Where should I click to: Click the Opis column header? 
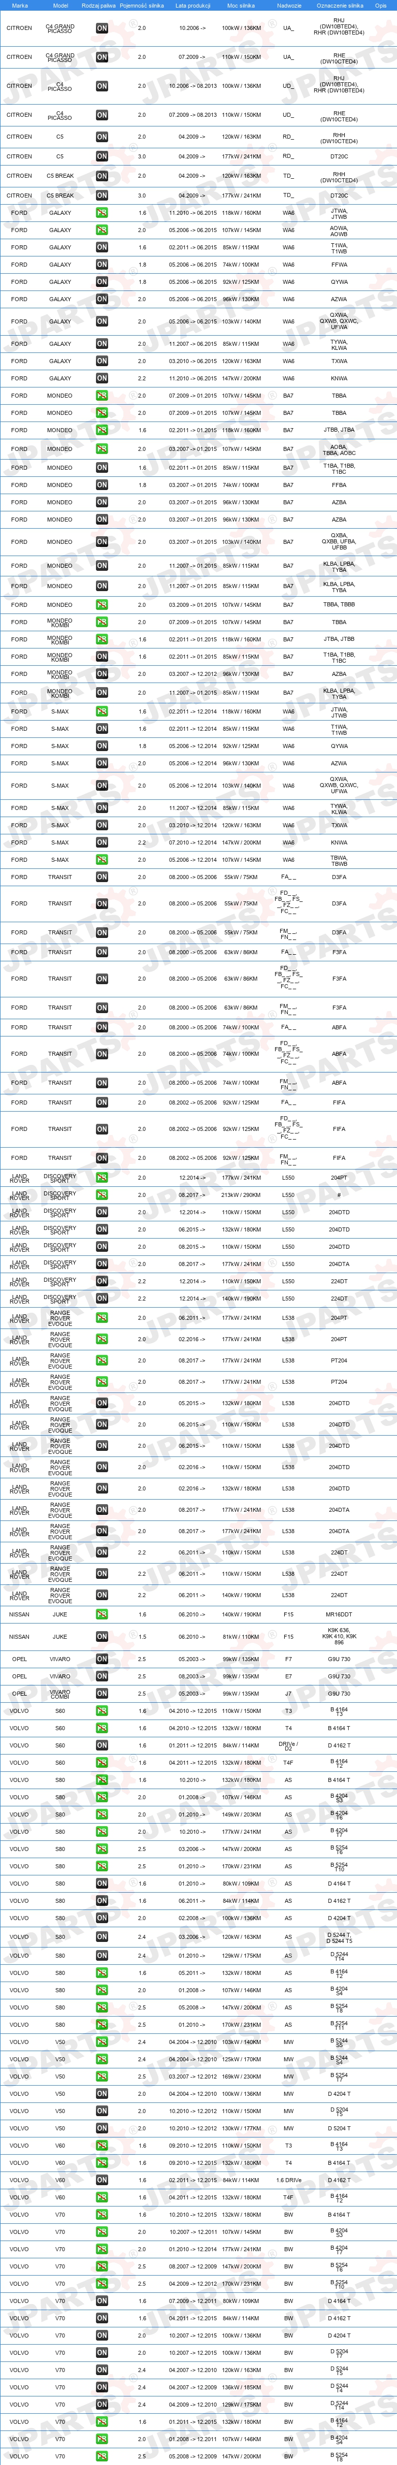(x=381, y=6)
